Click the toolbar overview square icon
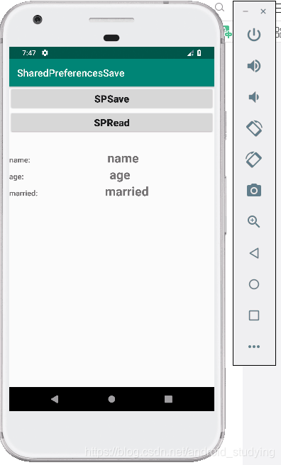The height and width of the screenshot is (465, 281). click(x=254, y=315)
